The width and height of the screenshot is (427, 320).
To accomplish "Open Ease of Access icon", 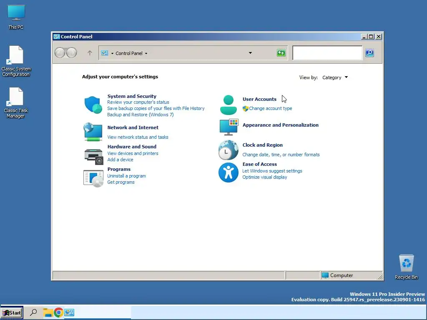I will coord(228,172).
